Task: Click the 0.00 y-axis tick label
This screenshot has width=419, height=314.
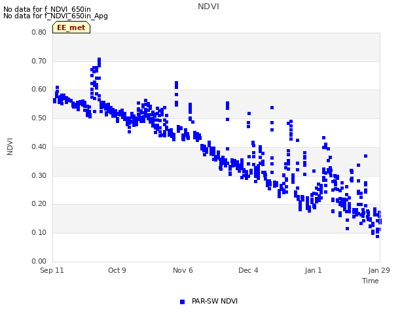Action: click(39, 261)
